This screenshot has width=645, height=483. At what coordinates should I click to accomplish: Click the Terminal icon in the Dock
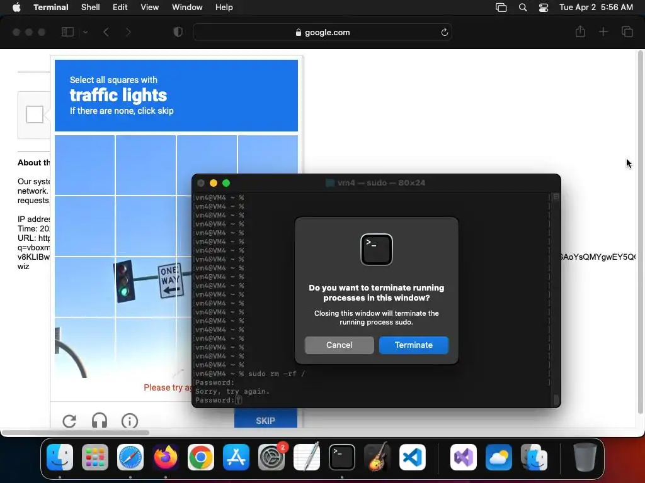[342, 457]
